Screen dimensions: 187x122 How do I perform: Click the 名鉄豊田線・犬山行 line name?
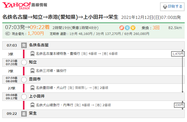(51, 88)
